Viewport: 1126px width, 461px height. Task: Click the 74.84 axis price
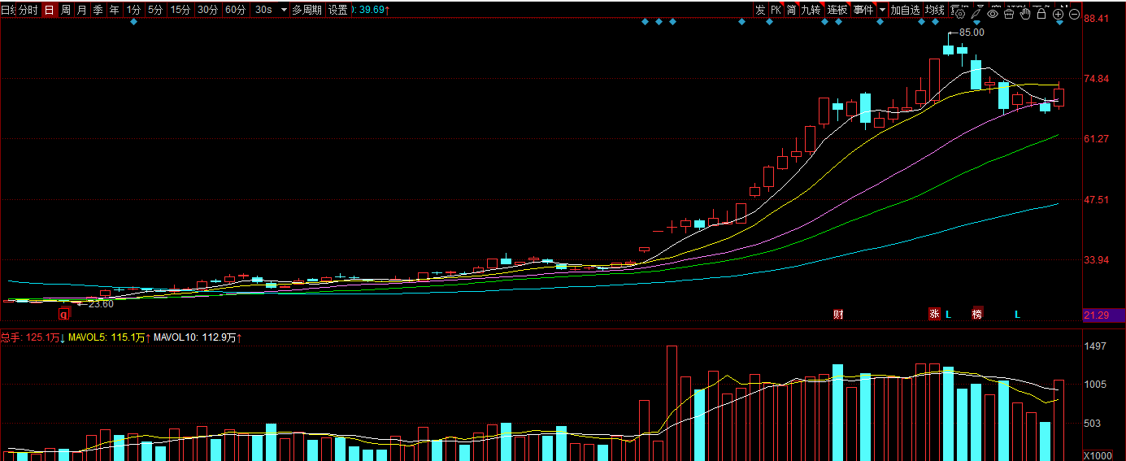1096,79
